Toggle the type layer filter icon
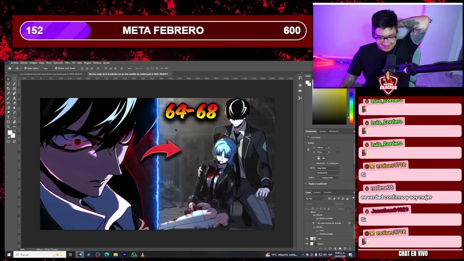The height and width of the screenshot is (261, 464). pyautogui.click(x=338, y=198)
